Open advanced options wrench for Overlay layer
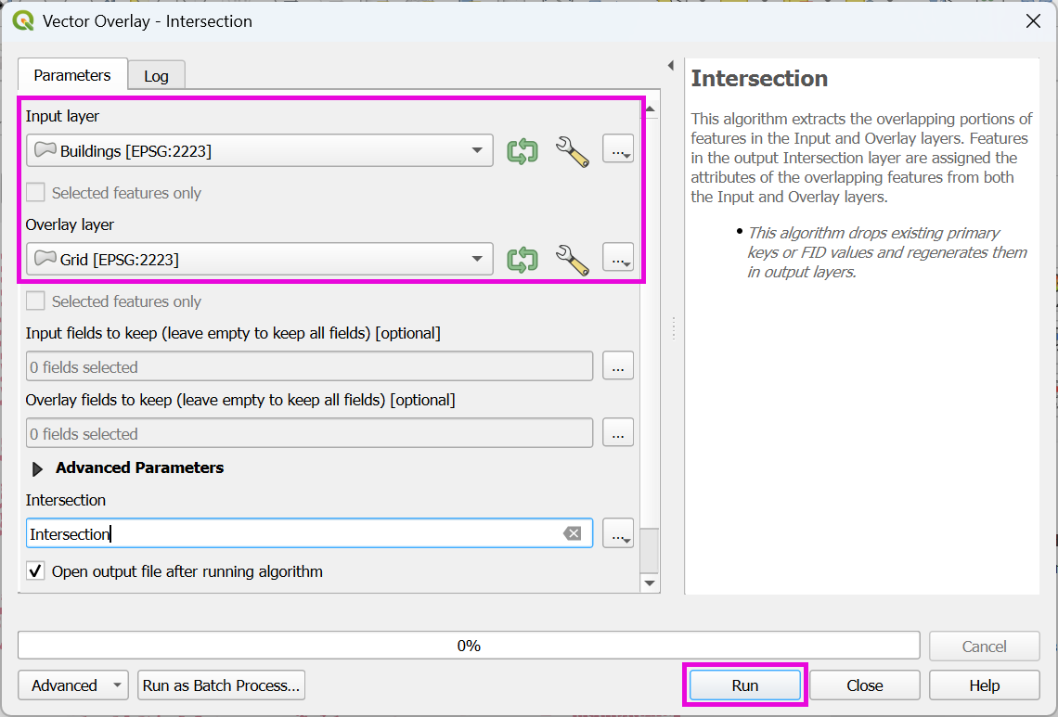The height and width of the screenshot is (717, 1058). pyautogui.click(x=573, y=260)
